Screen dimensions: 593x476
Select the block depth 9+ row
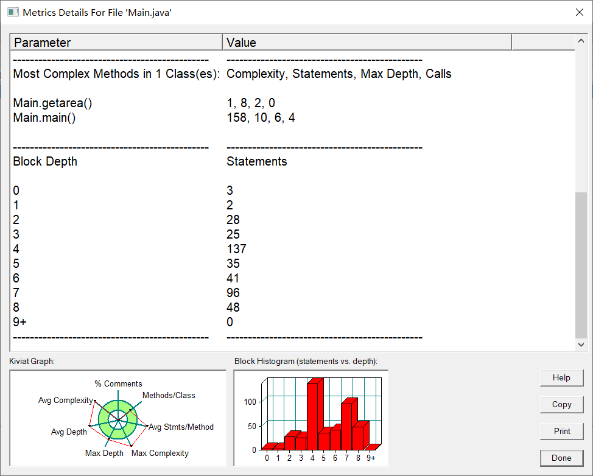click(x=293, y=322)
